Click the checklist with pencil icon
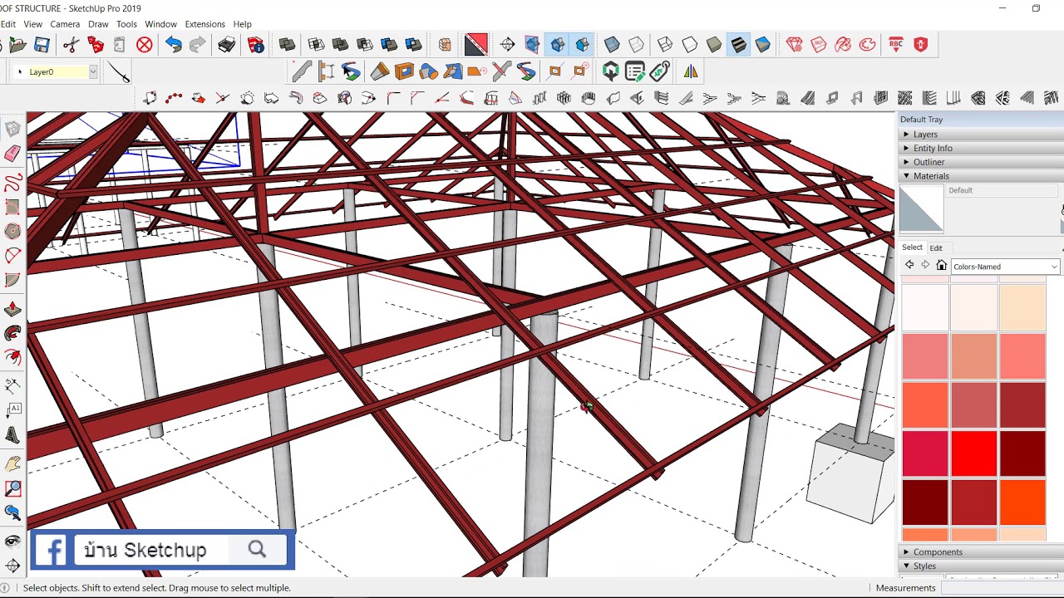The width and height of the screenshot is (1064, 598). click(x=635, y=71)
